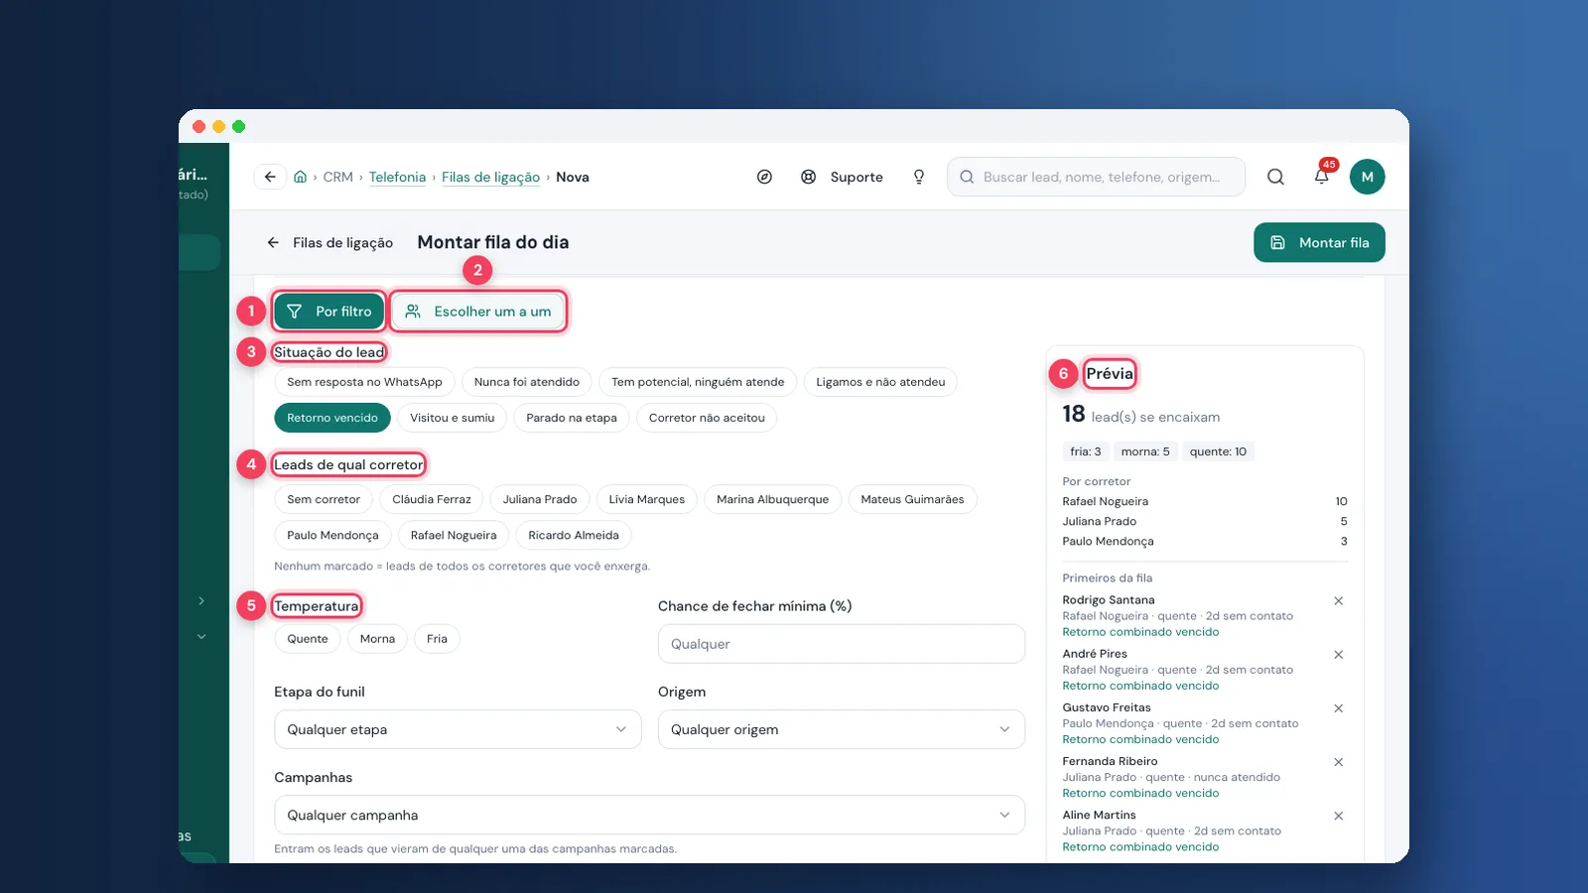Open the M user avatar menu
This screenshot has height=893, width=1588.
[1368, 177]
